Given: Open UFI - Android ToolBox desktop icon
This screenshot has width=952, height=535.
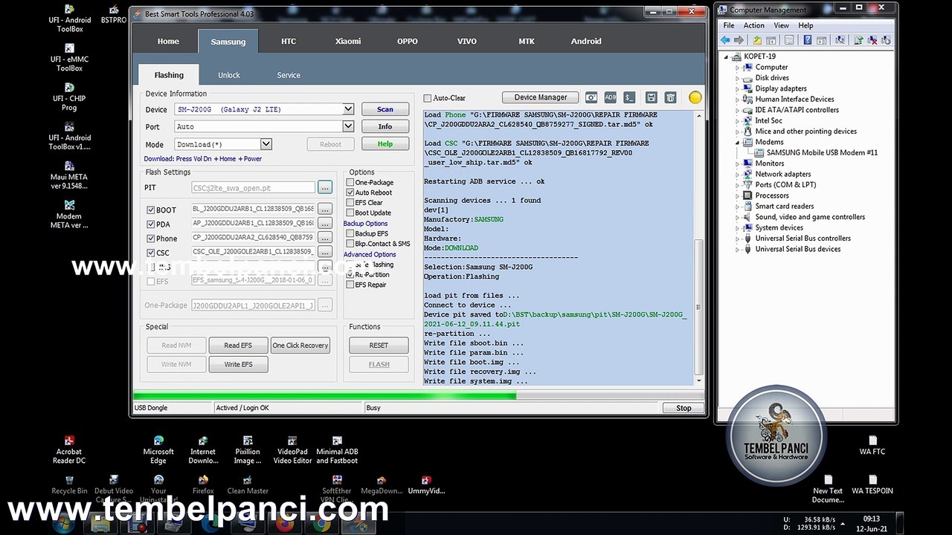Looking at the screenshot, I should (x=70, y=19).
